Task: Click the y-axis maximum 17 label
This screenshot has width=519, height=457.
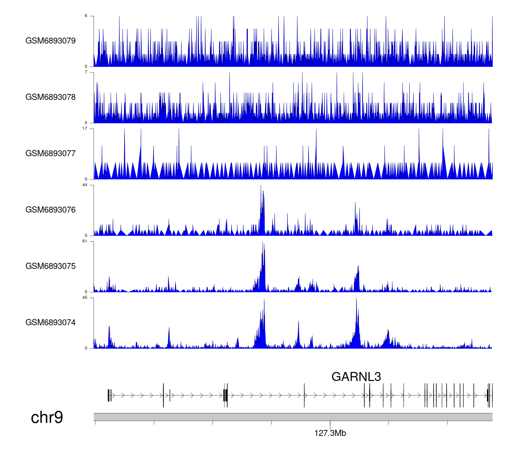Action: coord(85,128)
